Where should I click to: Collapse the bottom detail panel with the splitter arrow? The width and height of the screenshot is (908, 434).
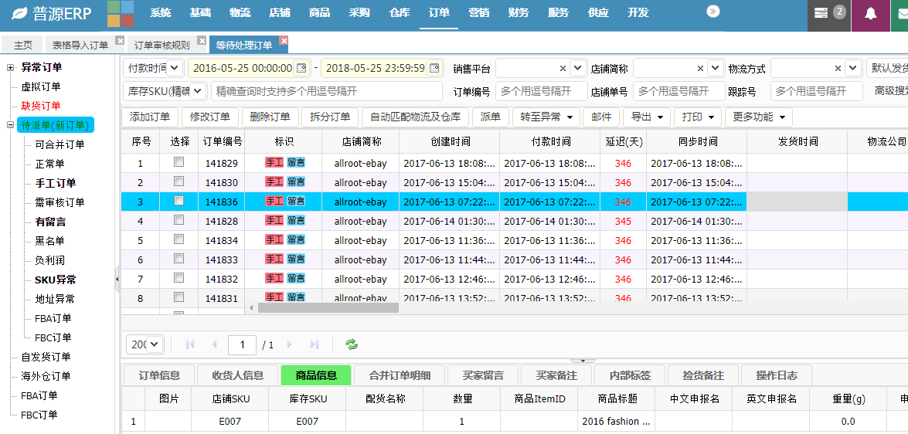[x=583, y=361]
